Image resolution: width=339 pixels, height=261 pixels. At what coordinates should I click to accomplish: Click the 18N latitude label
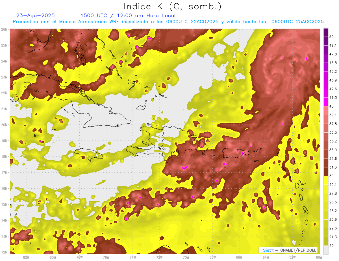(4, 157)
